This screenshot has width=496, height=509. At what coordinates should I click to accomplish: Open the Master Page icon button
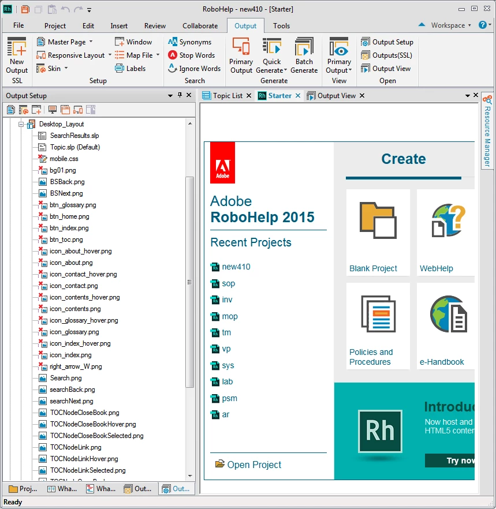pyautogui.click(x=41, y=42)
